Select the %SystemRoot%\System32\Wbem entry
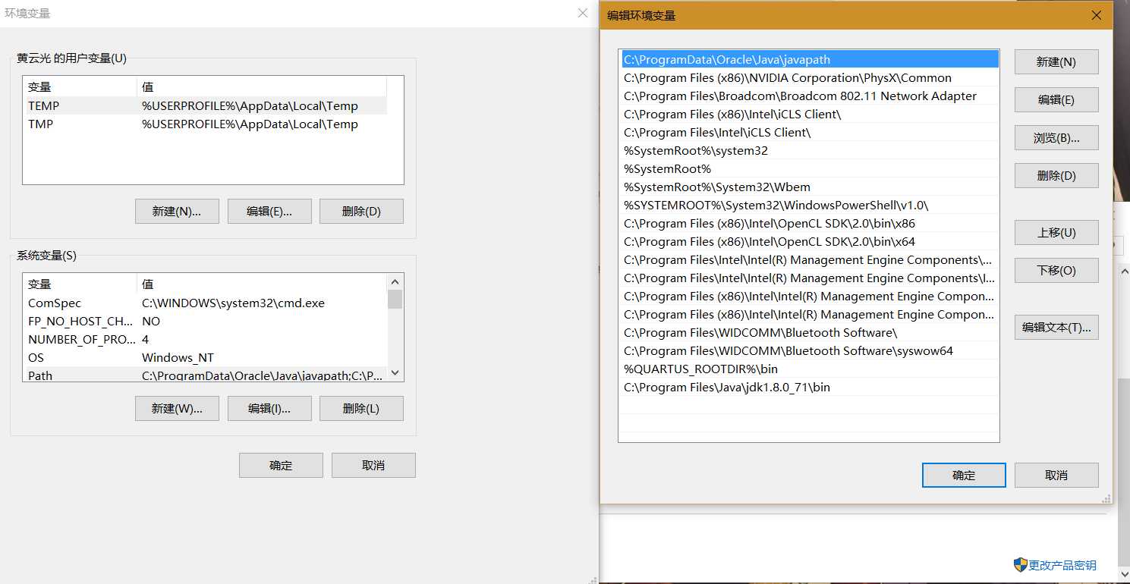Screen dimensions: 1130x584 [809, 187]
